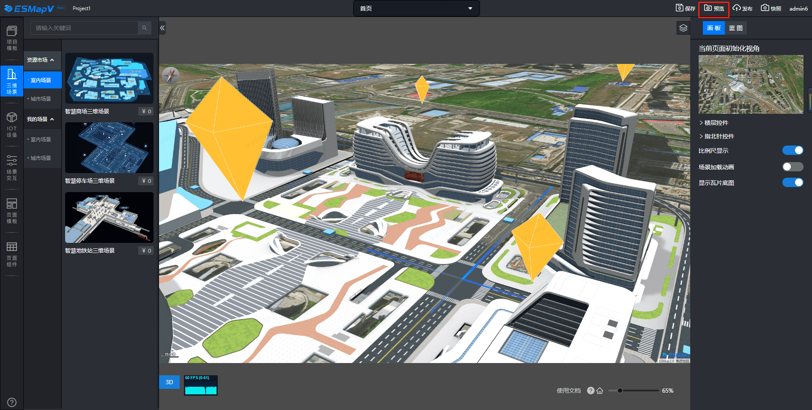
Task: Open the 场景交互 sidebar panel
Action: tap(12, 168)
